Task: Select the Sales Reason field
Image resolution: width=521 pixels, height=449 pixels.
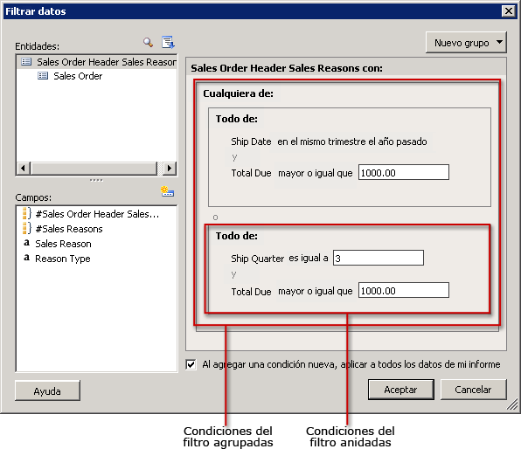Action: tap(63, 244)
